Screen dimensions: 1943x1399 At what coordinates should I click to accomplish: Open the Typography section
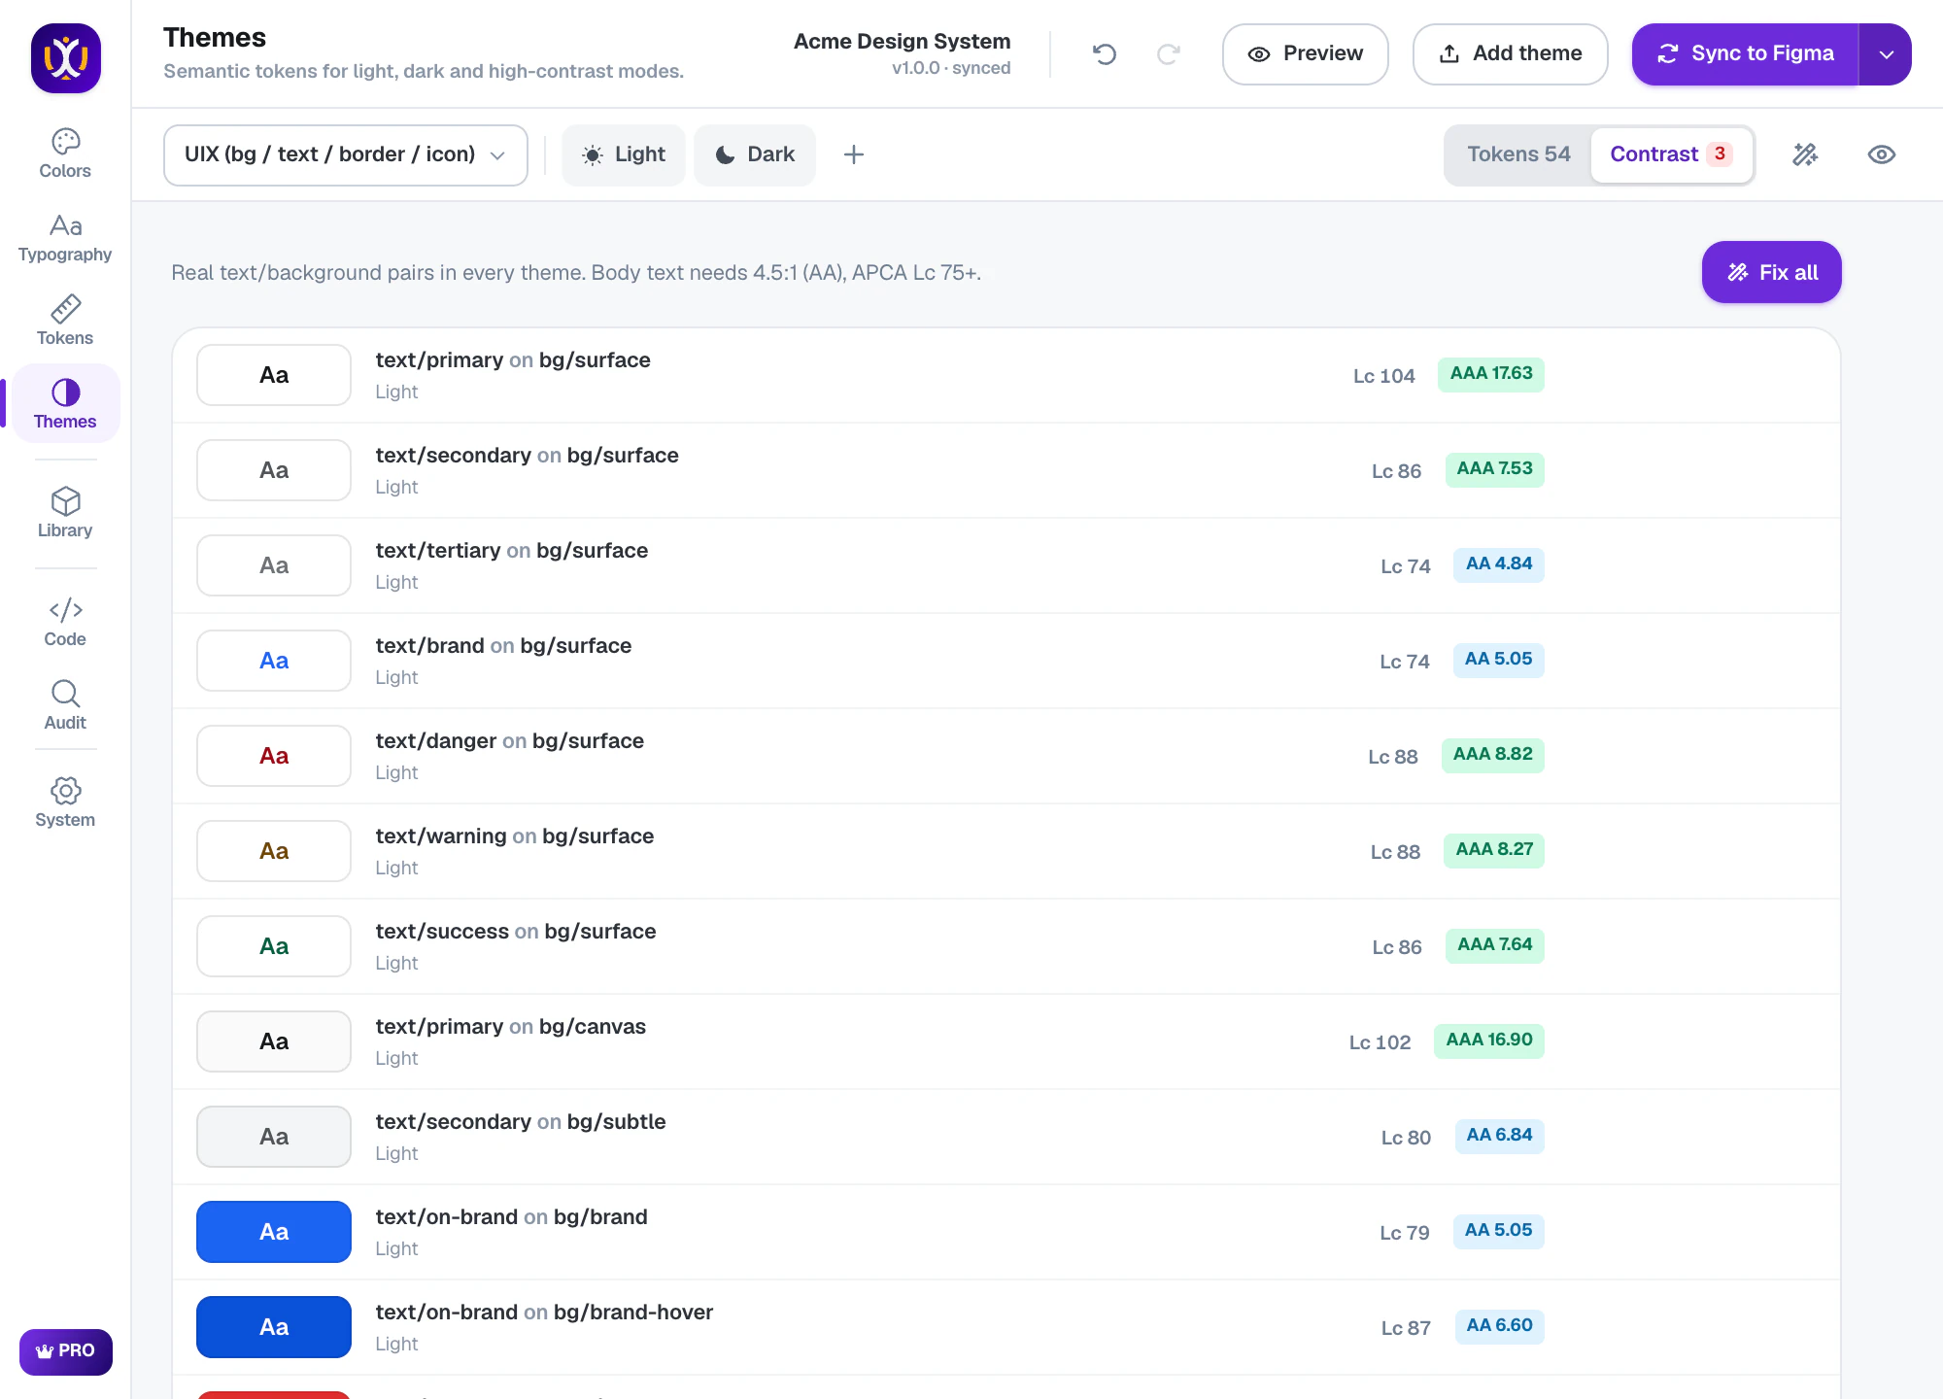65,237
